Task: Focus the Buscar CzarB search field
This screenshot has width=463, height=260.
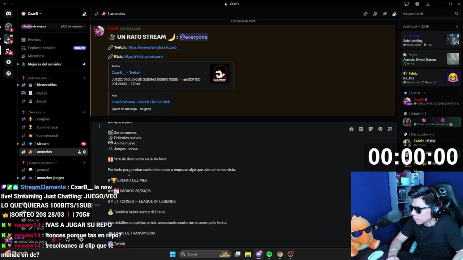Action: click(430, 14)
